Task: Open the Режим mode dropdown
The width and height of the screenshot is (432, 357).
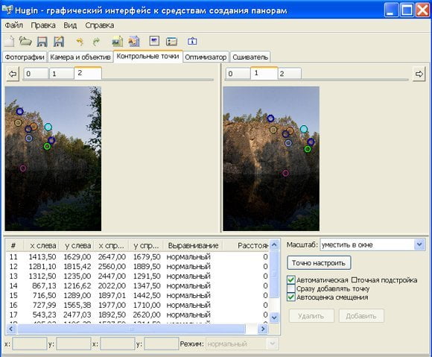Action: 272,344
